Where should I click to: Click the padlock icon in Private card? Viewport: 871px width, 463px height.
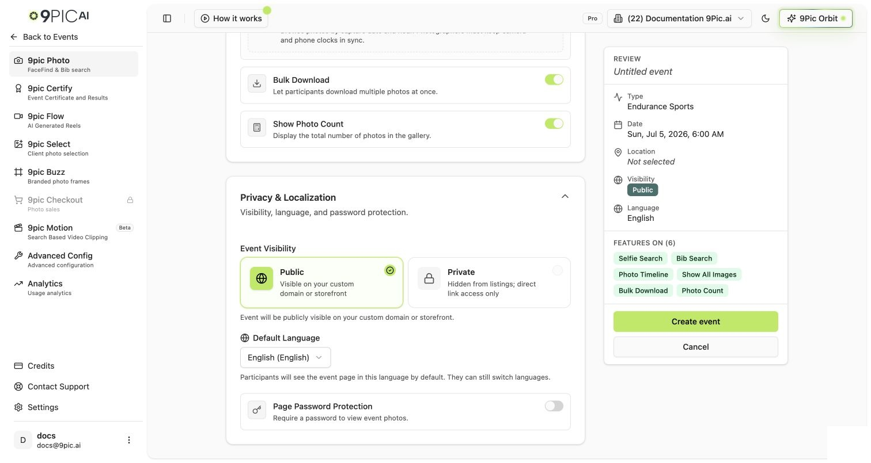point(429,278)
